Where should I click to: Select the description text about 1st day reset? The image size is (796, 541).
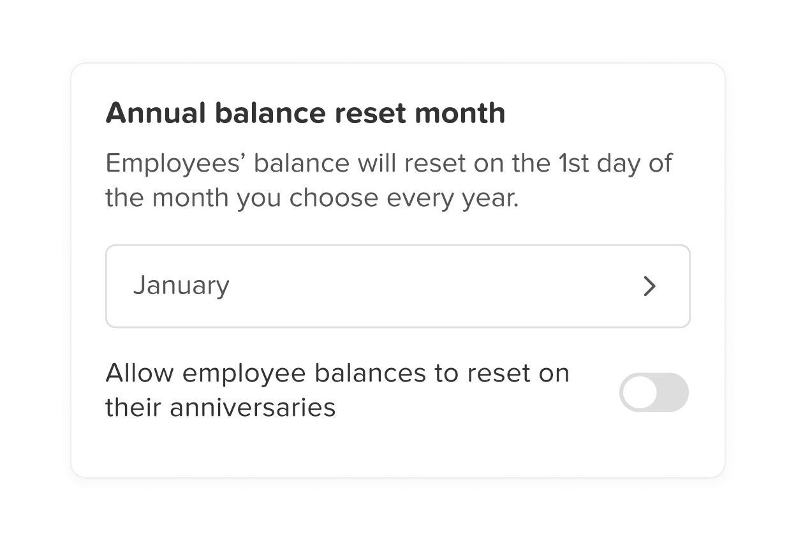(388, 181)
